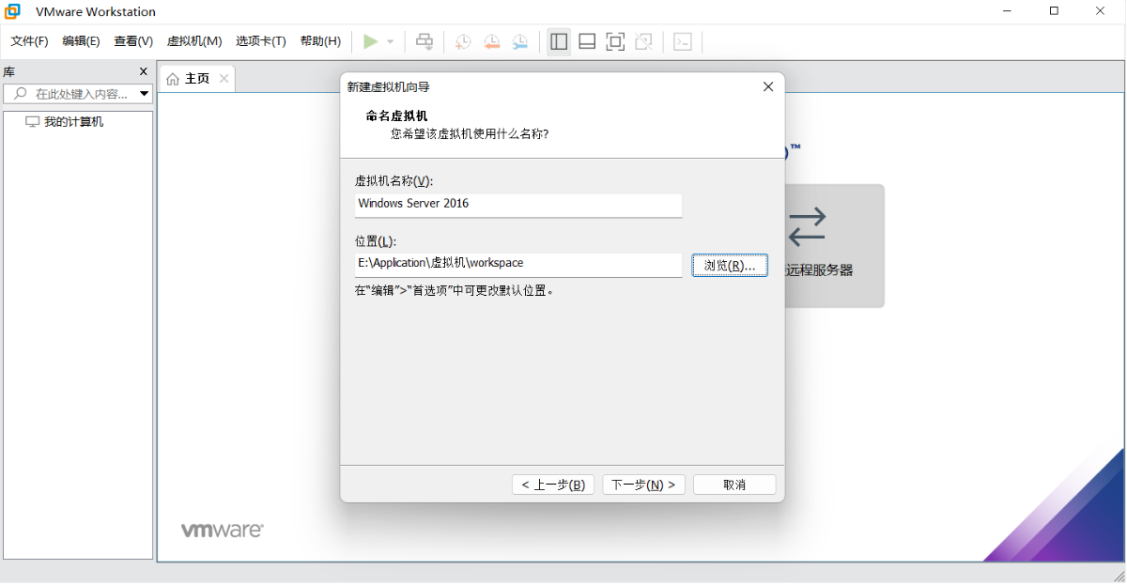Click the 虚拟机名称 input field

click(518, 204)
